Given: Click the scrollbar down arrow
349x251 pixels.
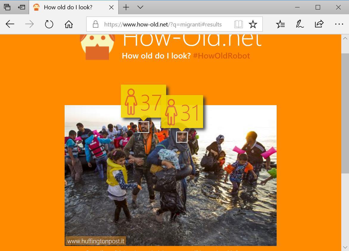Looking at the screenshot, I should click(345, 247).
